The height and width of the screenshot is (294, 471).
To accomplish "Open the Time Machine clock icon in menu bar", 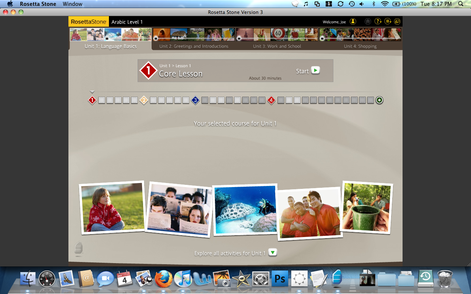I will (x=351, y=4).
